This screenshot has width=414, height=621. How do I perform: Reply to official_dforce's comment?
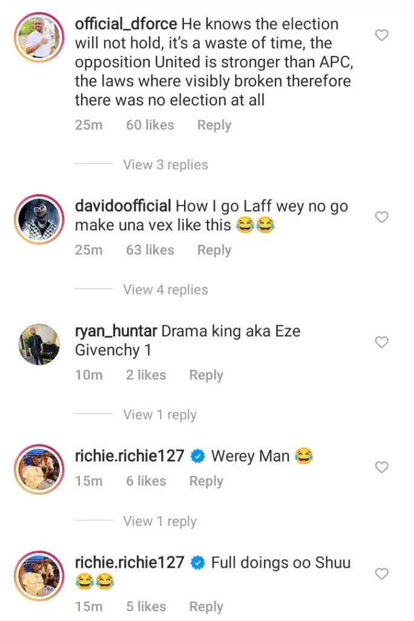tap(214, 126)
